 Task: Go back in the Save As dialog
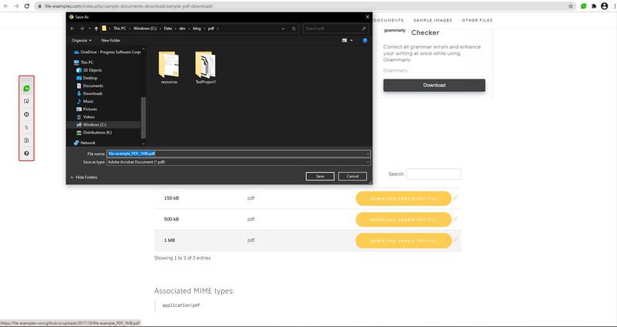tap(72, 29)
